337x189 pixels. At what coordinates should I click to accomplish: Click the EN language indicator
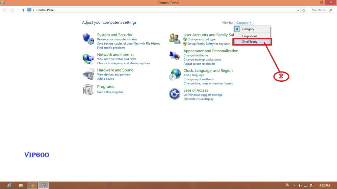pyautogui.click(x=287, y=185)
